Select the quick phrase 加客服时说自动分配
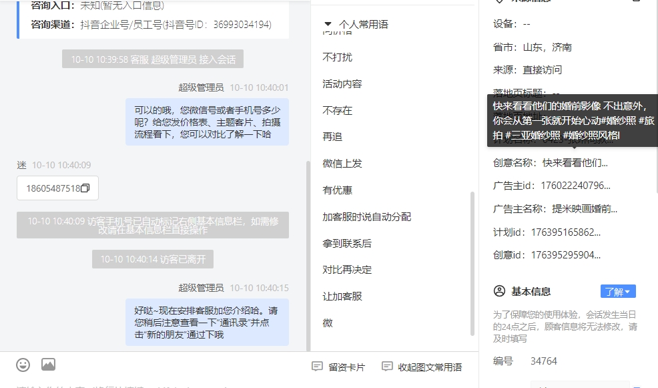The height and width of the screenshot is (388, 658). pyautogui.click(x=367, y=216)
